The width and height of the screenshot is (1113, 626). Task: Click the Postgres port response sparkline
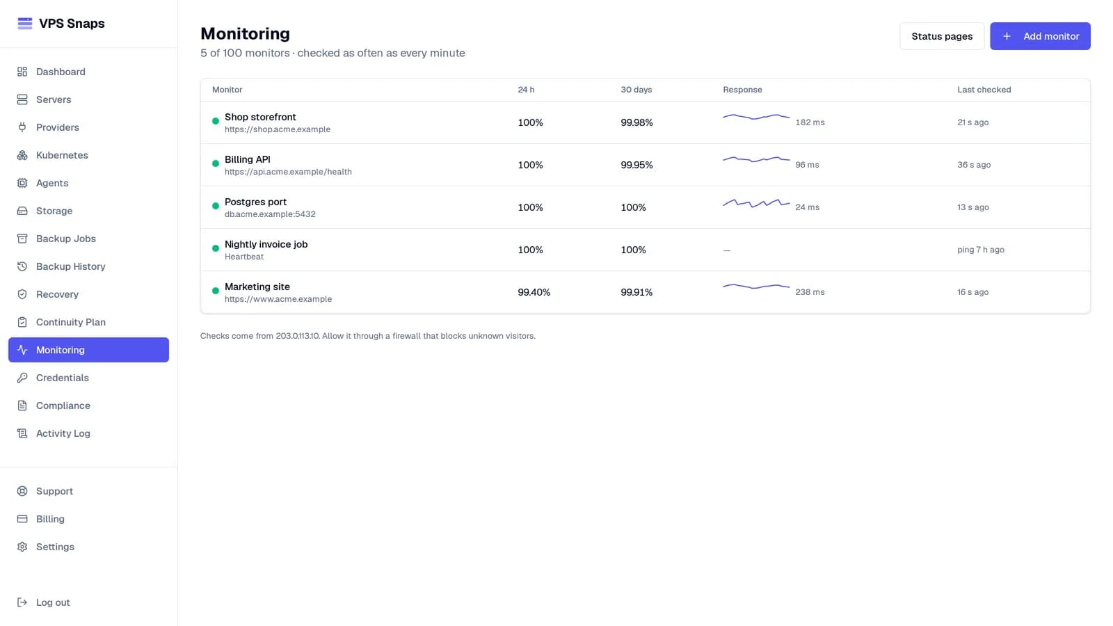(756, 203)
